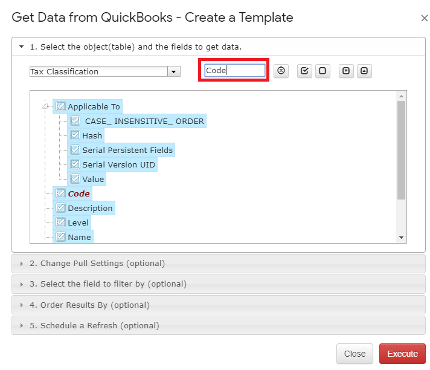Click the Close button

(355, 354)
